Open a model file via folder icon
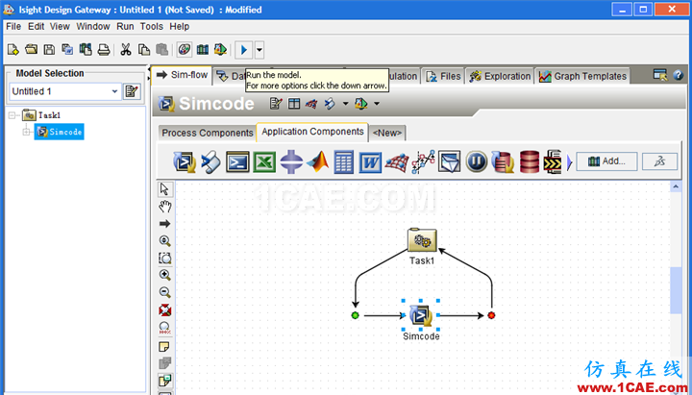 click(x=32, y=49)
